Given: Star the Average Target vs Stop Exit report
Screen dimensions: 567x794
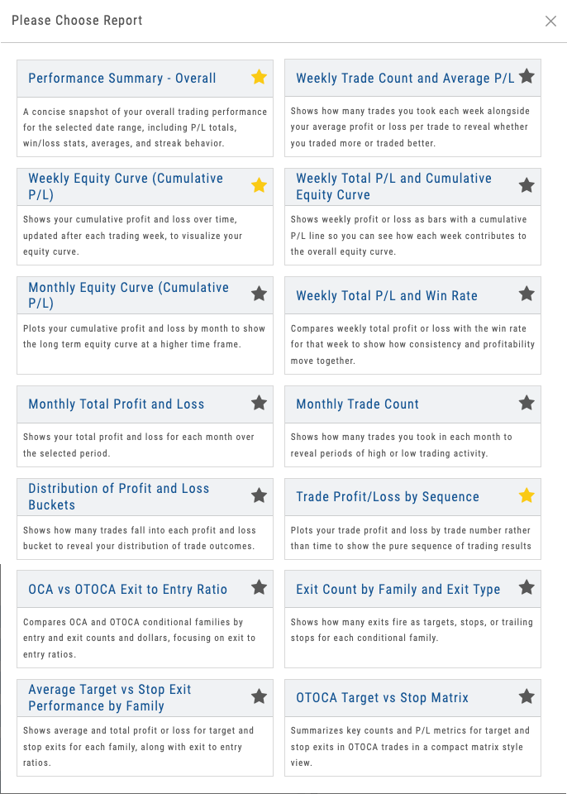Looking at the screenshot, I should tap(259, 696).
